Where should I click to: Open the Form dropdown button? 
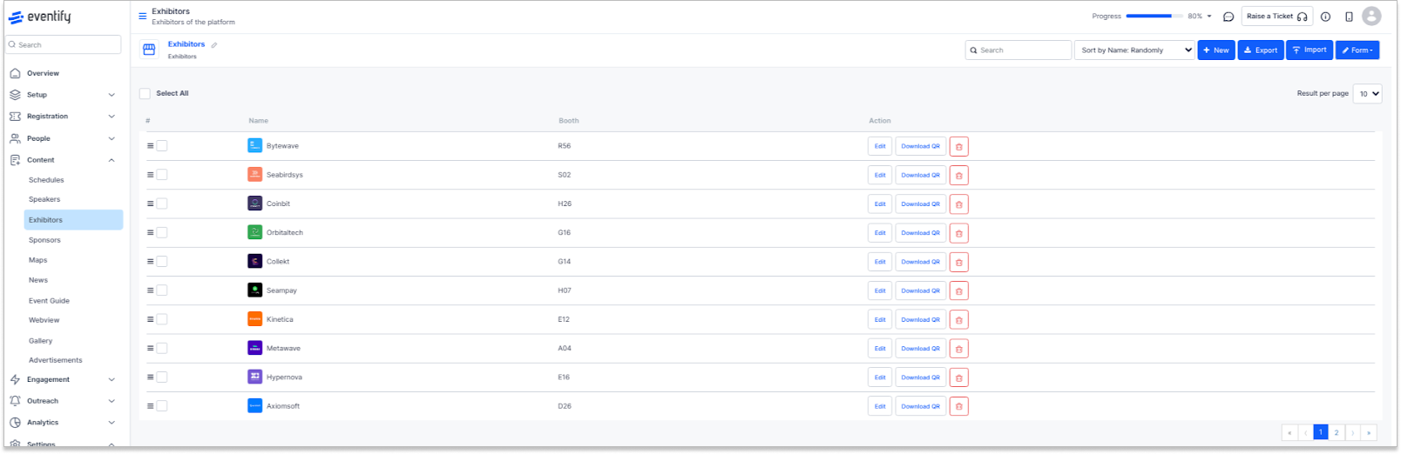[x=1357, y=50]
